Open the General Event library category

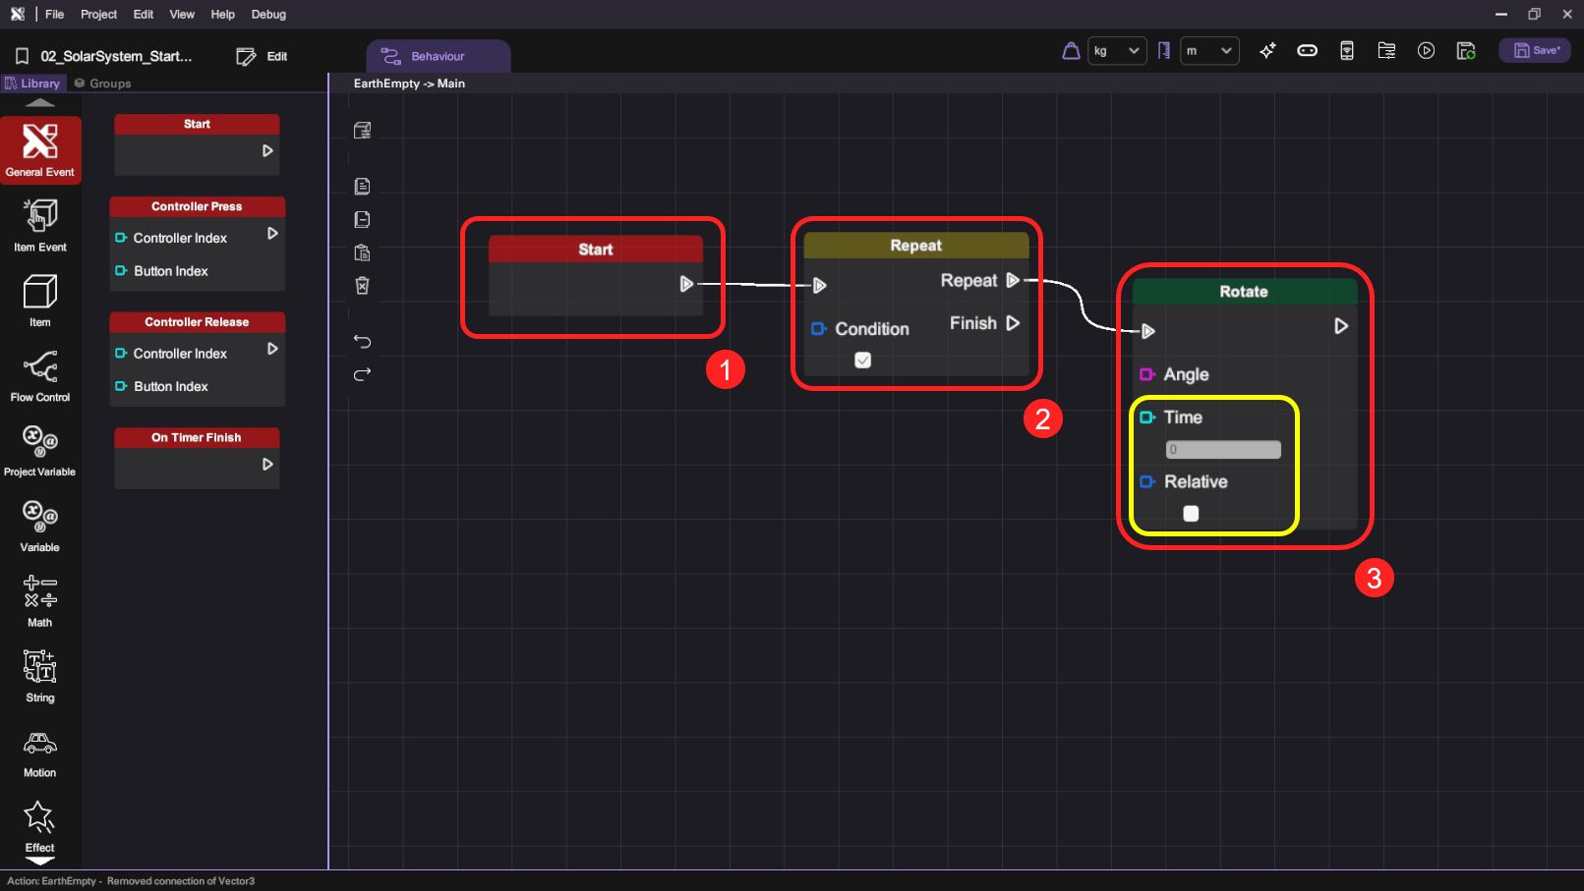click(x=40, y=149)
